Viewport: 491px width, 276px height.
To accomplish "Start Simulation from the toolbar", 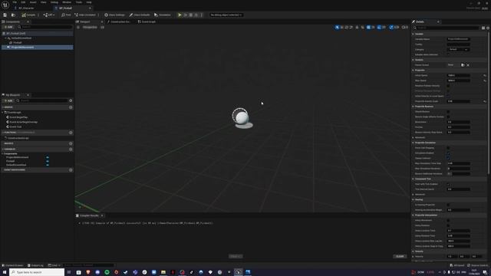I will (x=163, y=15).
